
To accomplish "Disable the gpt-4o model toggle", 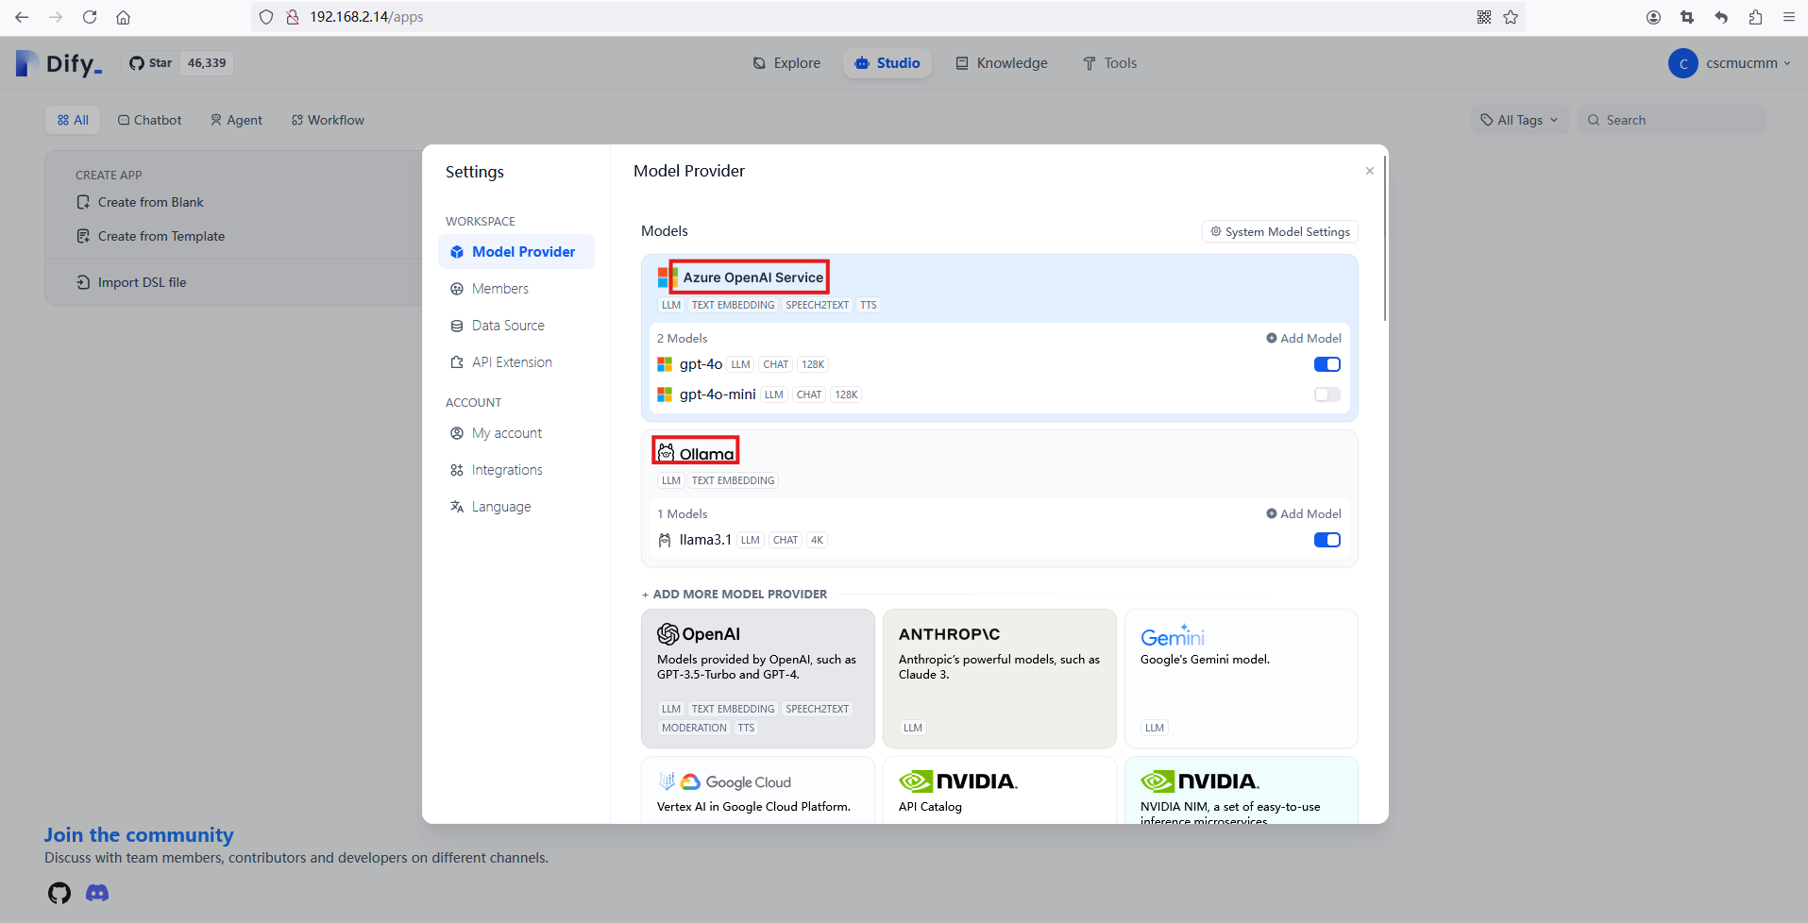I will pos(1326,364).
